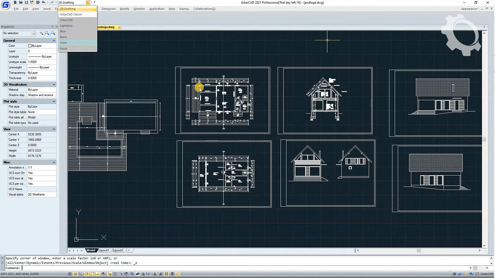Choose the Sliver theme option
This screenshot has height=278, width=495.
point(63,43)
